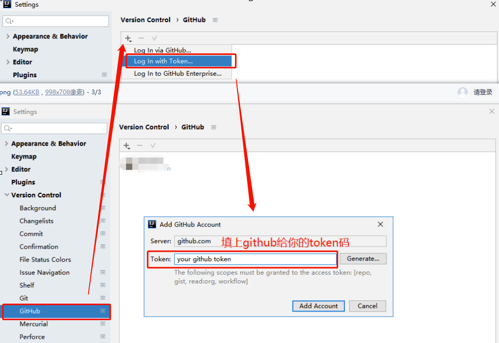Open File Status Colors settings
The image size is (499, 343).
[x=45, y=260]
